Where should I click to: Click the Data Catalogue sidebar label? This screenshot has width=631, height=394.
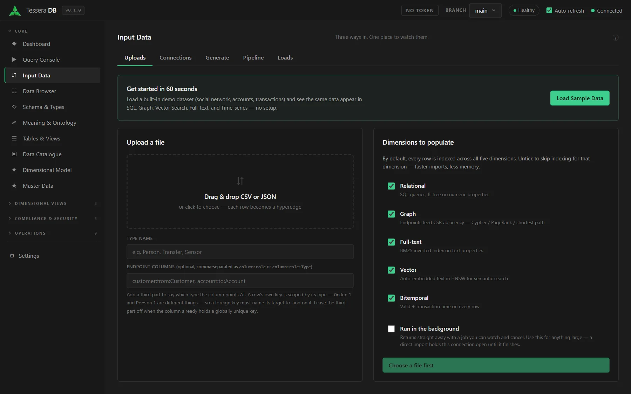tap(42, 154)
